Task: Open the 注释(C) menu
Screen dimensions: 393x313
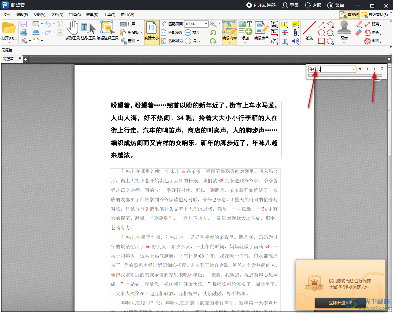Action: point(74,14)
